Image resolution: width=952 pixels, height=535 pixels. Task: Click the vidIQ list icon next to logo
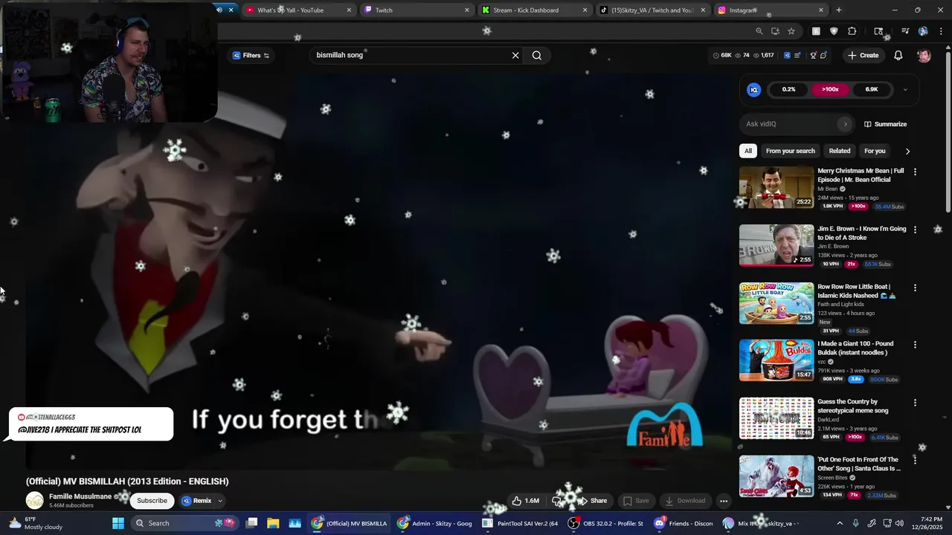click(798, 56)
